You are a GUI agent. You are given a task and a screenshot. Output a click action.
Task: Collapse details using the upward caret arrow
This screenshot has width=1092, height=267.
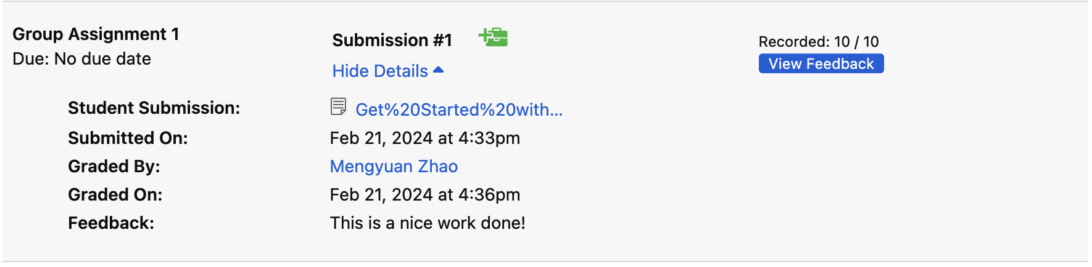click(439, 70)
